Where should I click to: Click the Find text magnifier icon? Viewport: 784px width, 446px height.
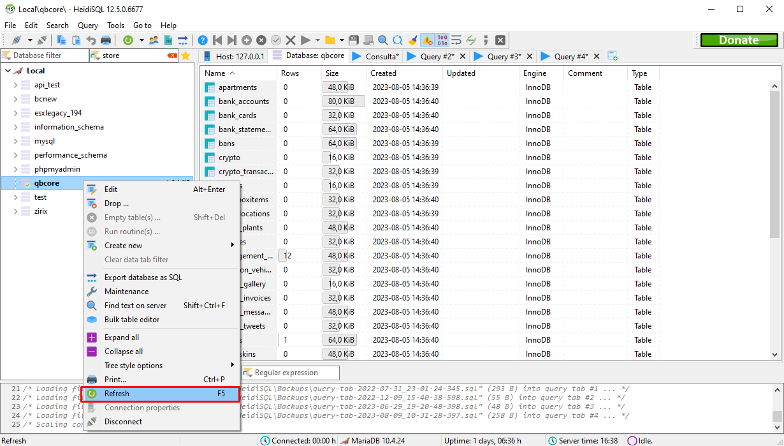[x=383, y=40]
